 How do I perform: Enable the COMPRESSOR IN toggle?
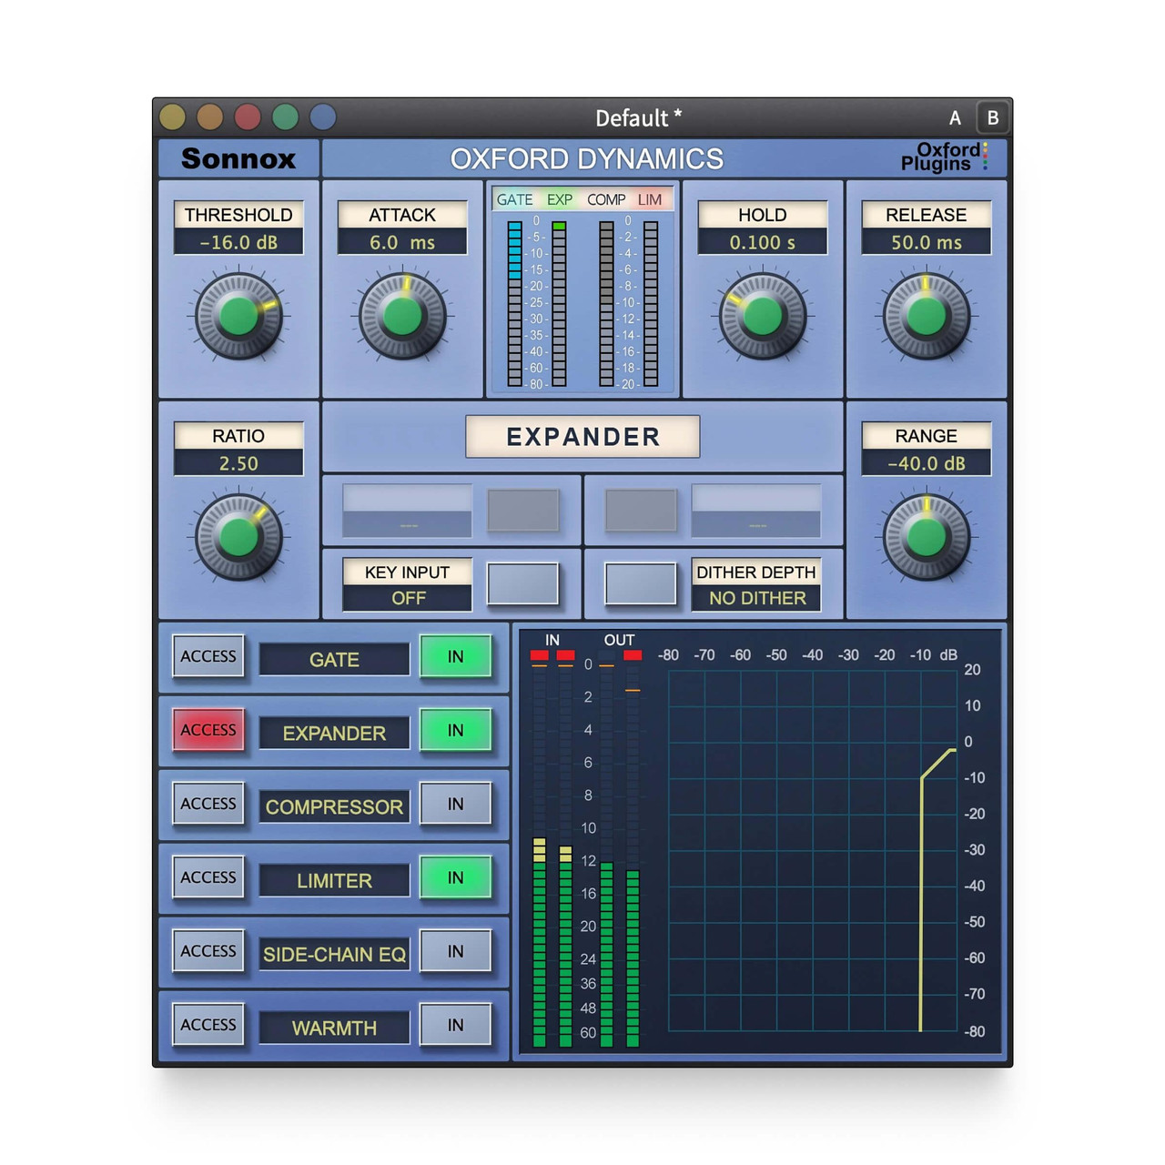coord(455,805)
